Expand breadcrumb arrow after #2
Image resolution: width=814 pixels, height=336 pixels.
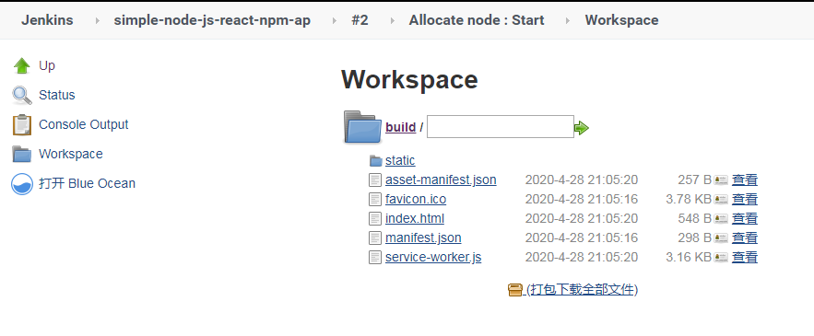point(392,21)
